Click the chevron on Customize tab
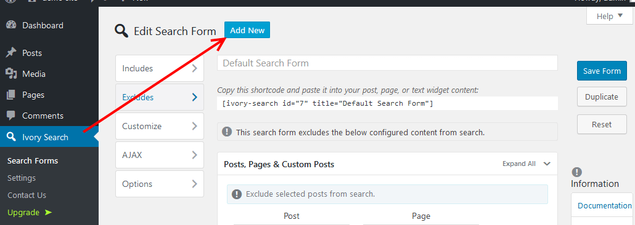The width and height of the screenshot is (635, 225). click(195, 126)
